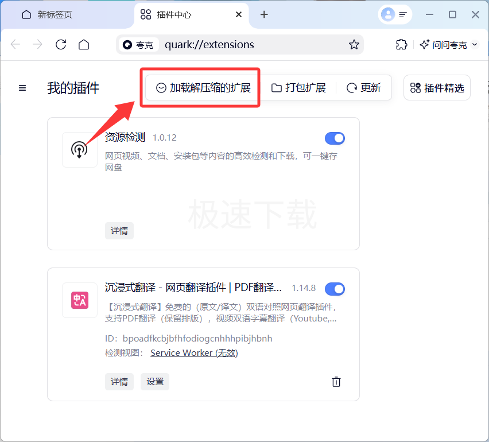Minimize the browser window

(429, 14)
